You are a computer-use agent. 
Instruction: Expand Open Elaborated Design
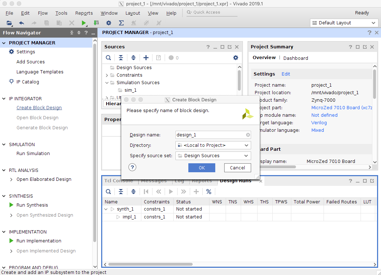[11, 179]
